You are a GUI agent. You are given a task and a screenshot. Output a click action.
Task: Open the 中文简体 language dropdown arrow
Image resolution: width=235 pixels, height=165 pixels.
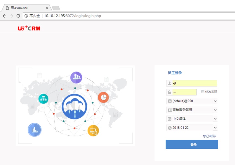click(215, 119)
